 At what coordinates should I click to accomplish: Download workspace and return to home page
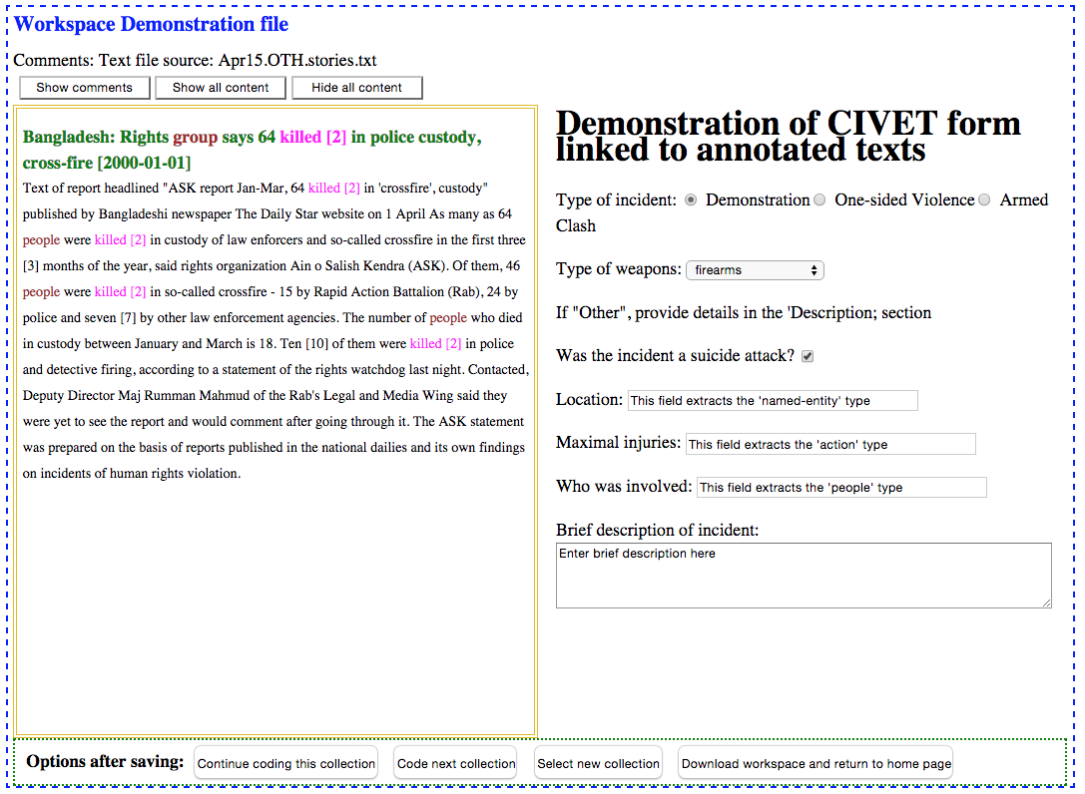tap(815, 764)
